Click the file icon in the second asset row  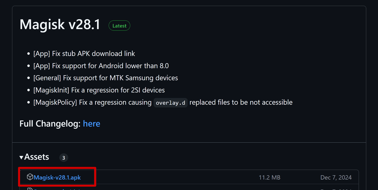(30, 189)
